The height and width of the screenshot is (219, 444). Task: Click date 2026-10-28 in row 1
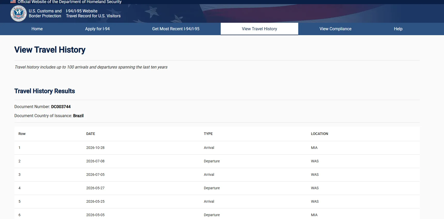tap(95, 148)
